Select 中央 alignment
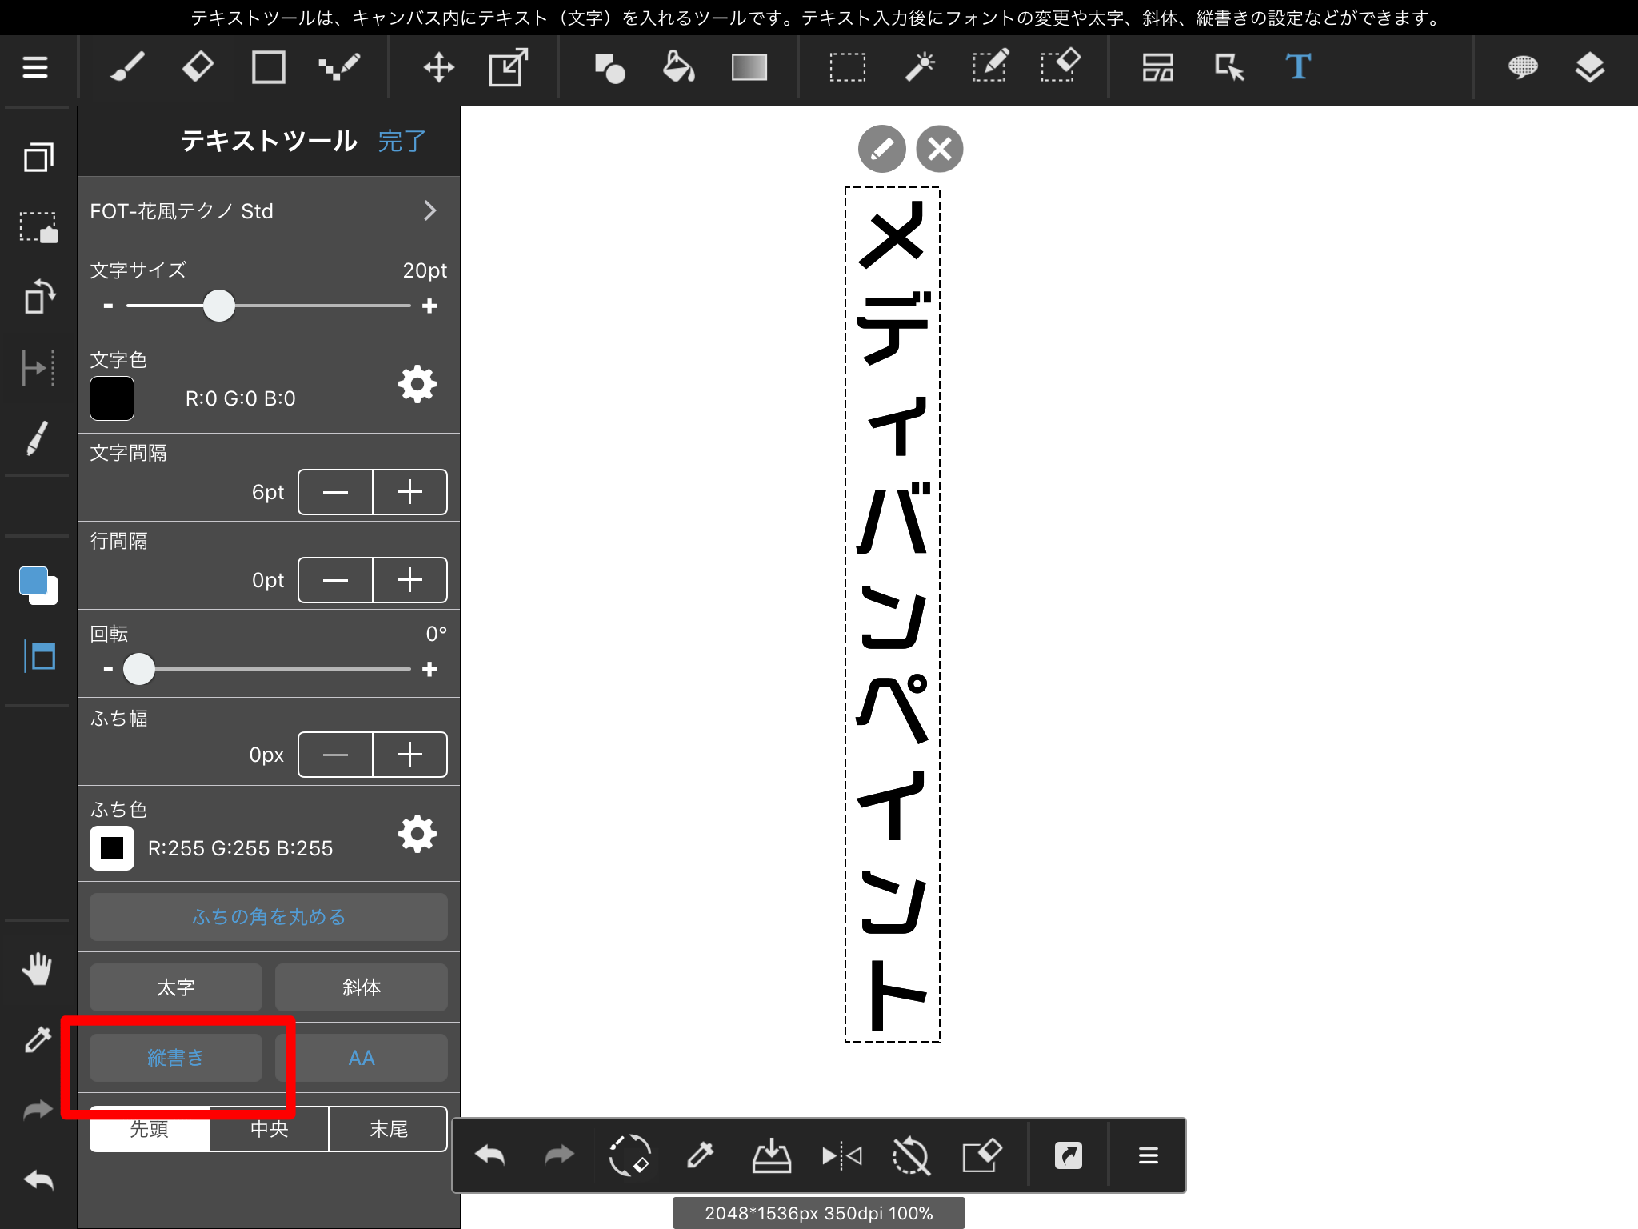 [x=269, y=1129]
